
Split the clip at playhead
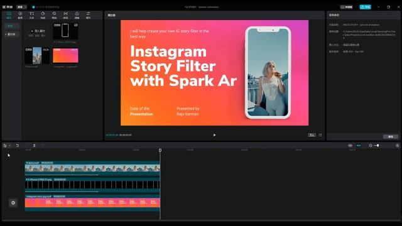coord(34,146)
